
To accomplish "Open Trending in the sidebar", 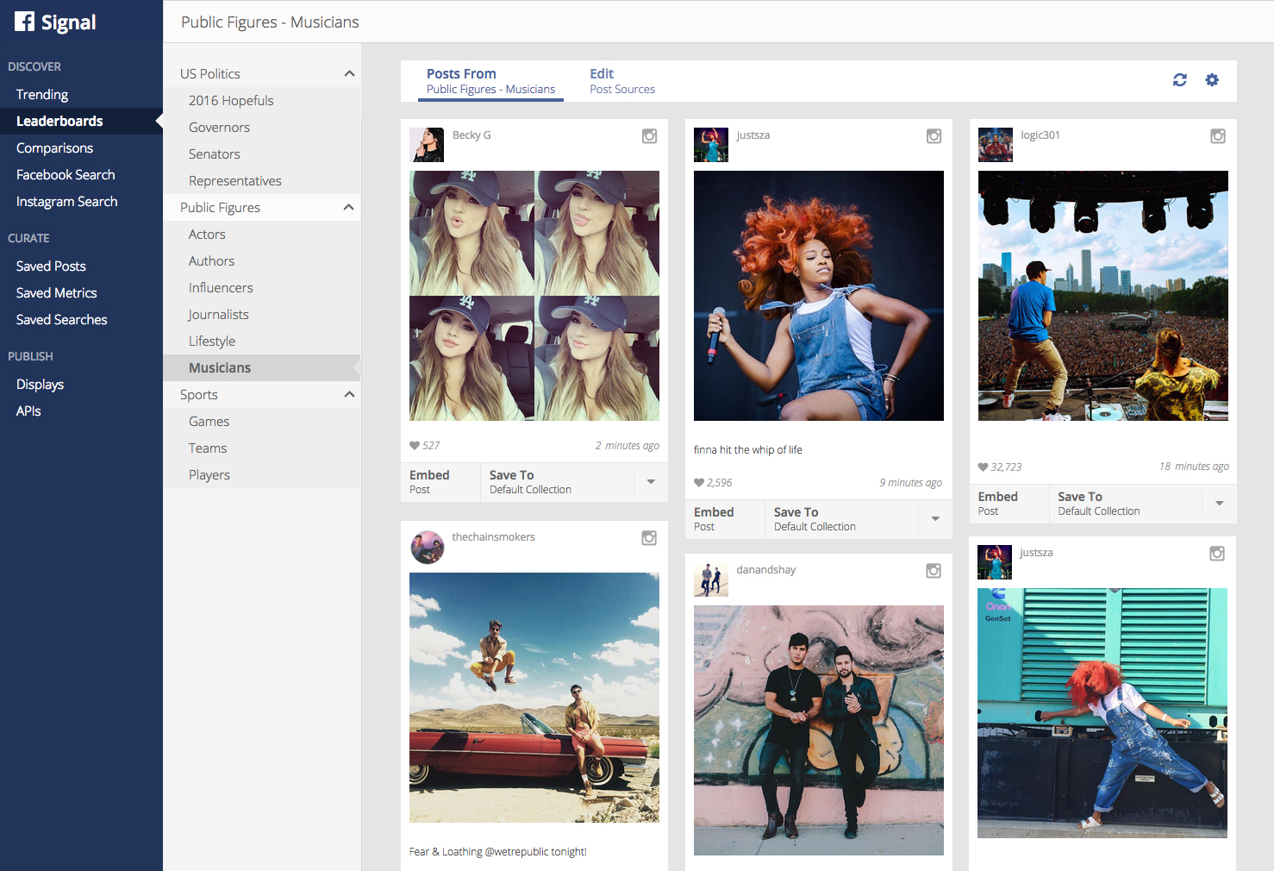I will point(42,95).
